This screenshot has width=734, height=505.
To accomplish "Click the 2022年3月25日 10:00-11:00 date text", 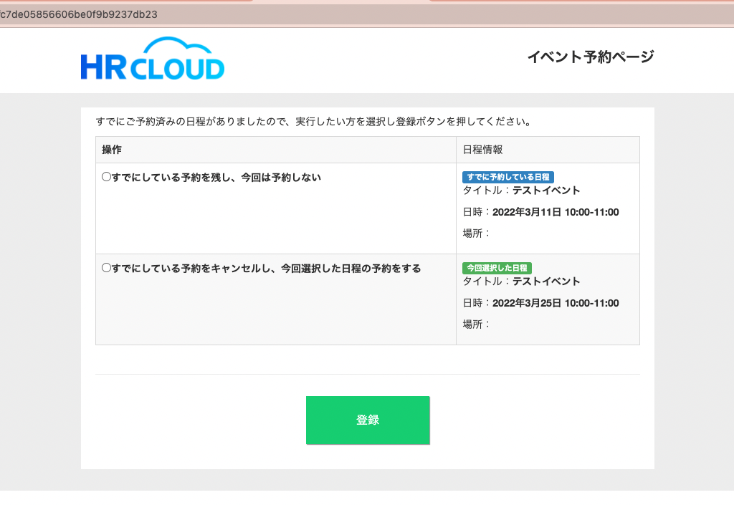I will tap(556, 303).
